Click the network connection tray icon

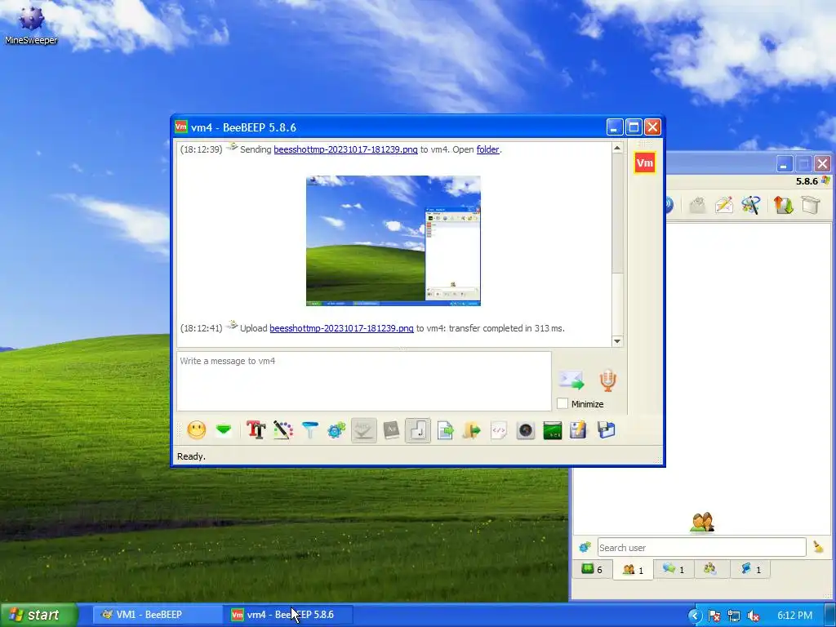(734, 616)
